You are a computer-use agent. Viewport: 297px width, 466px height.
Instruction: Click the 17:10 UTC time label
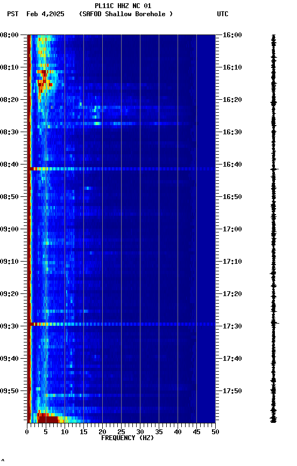click(x=232, y=262)
